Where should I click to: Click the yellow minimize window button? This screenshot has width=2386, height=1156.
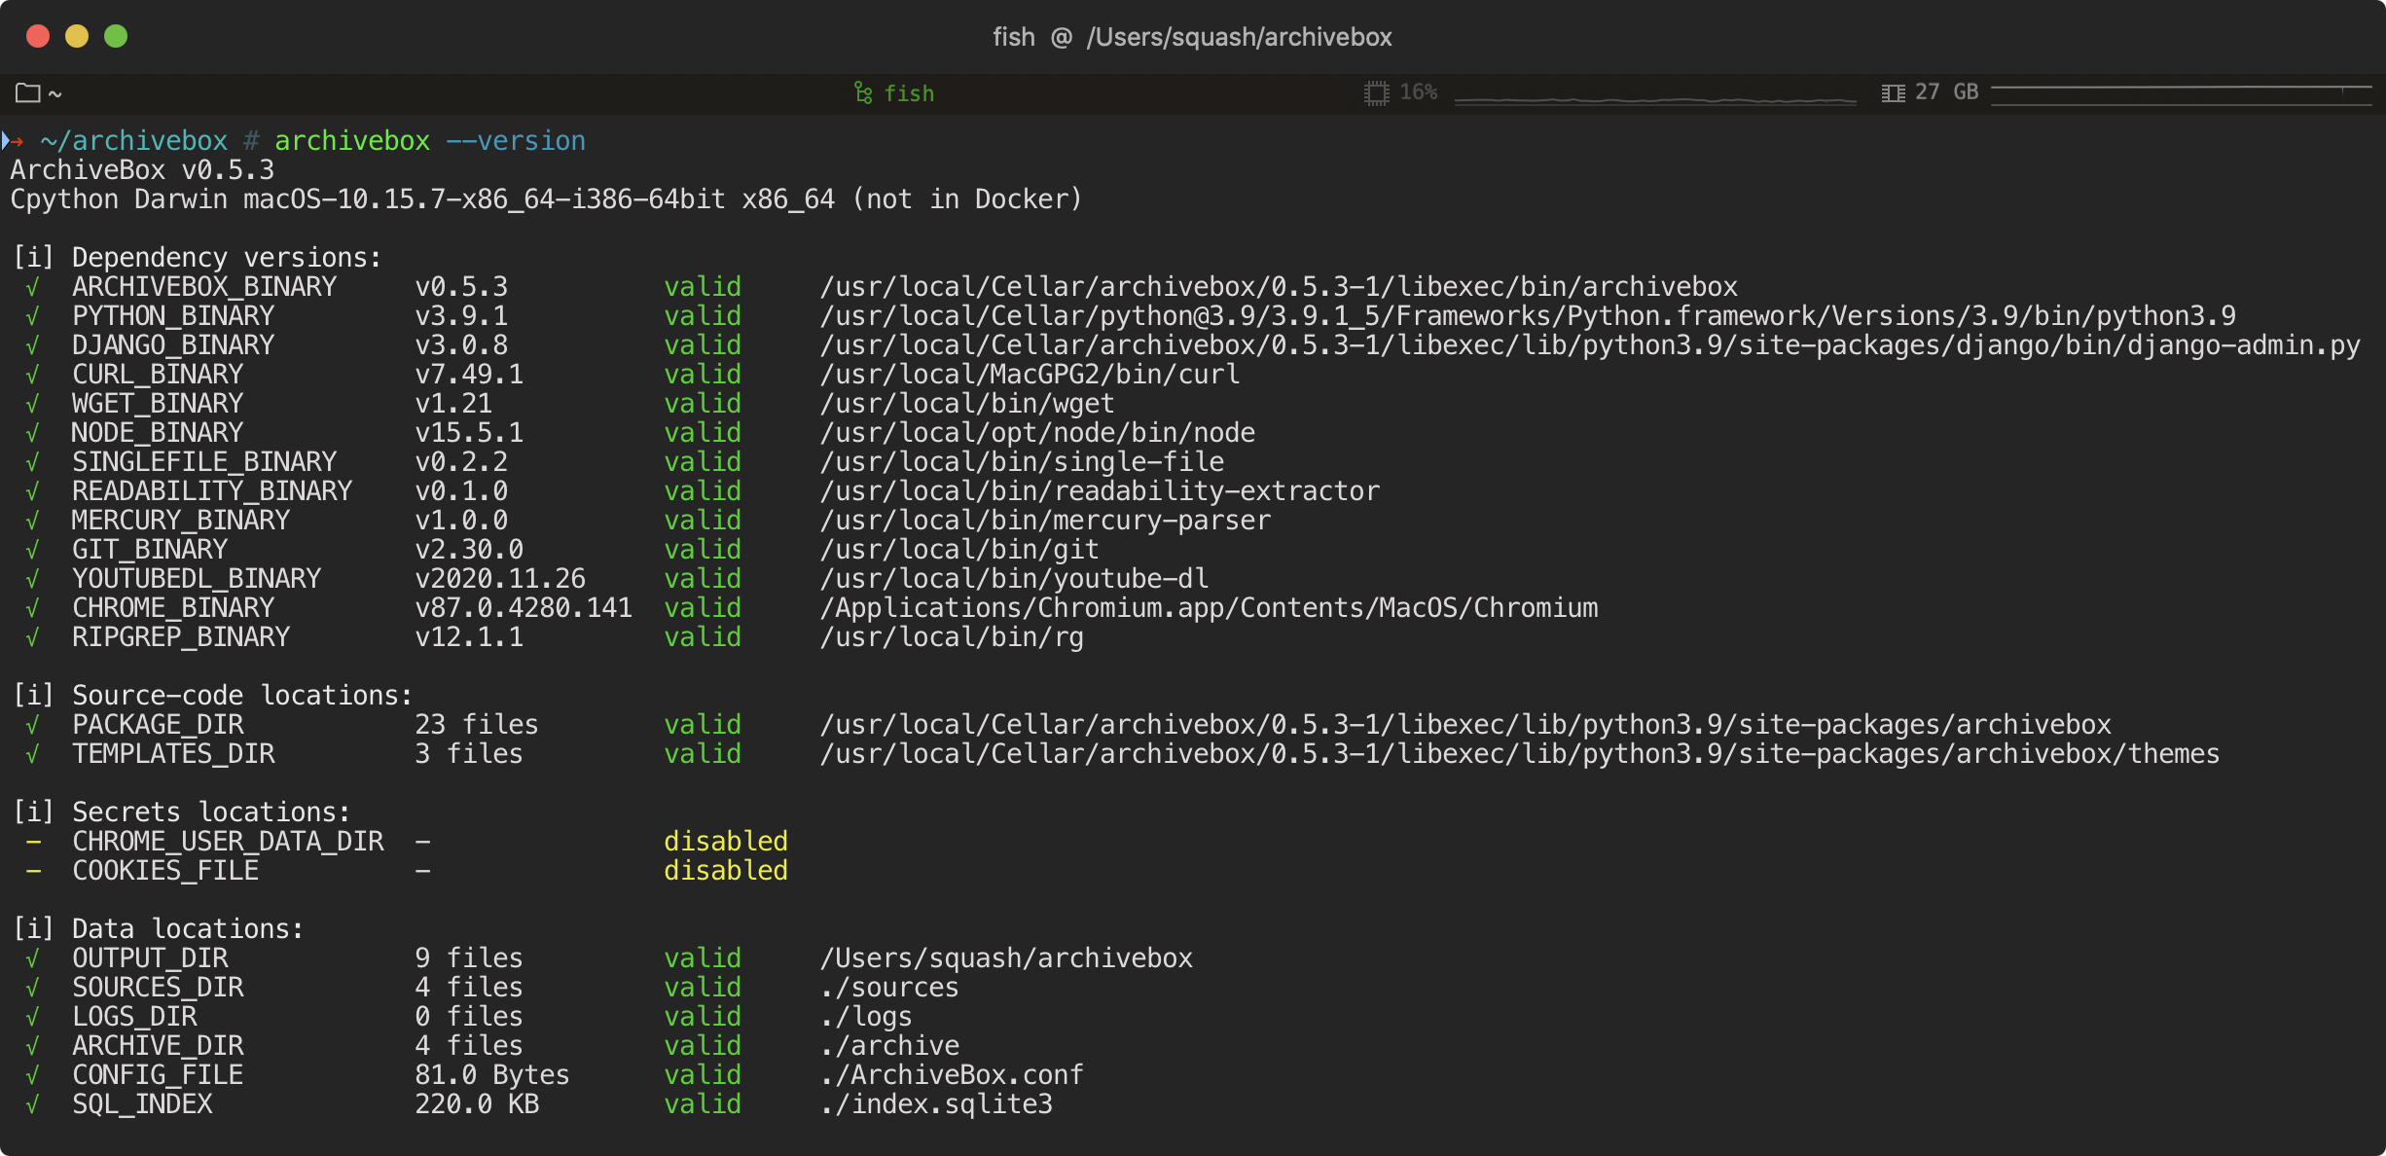point(77,36)
